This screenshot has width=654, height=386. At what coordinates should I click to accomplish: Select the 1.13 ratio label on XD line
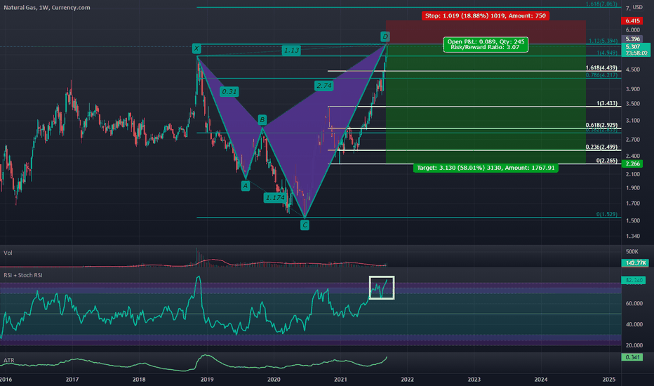coord(291,51)
